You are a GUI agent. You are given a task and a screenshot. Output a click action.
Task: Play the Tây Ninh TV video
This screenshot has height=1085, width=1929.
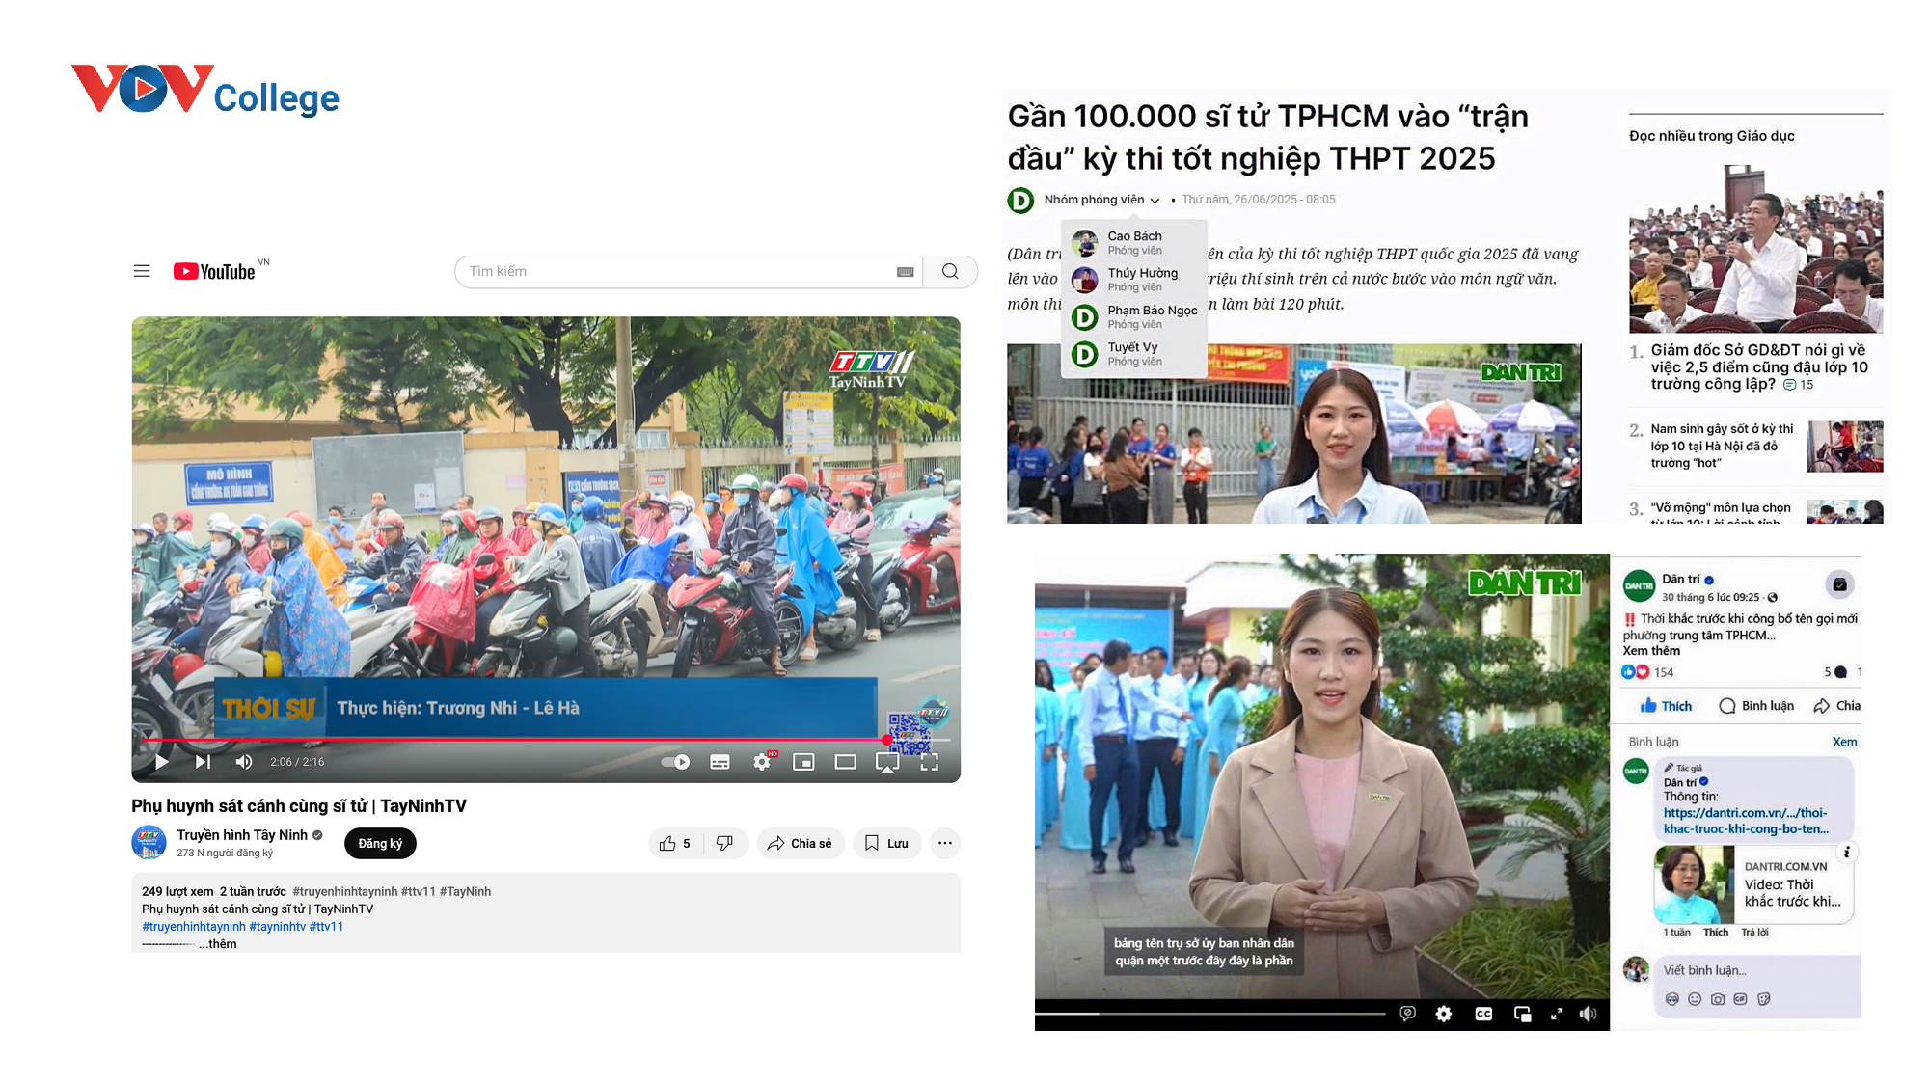point(161,762)
